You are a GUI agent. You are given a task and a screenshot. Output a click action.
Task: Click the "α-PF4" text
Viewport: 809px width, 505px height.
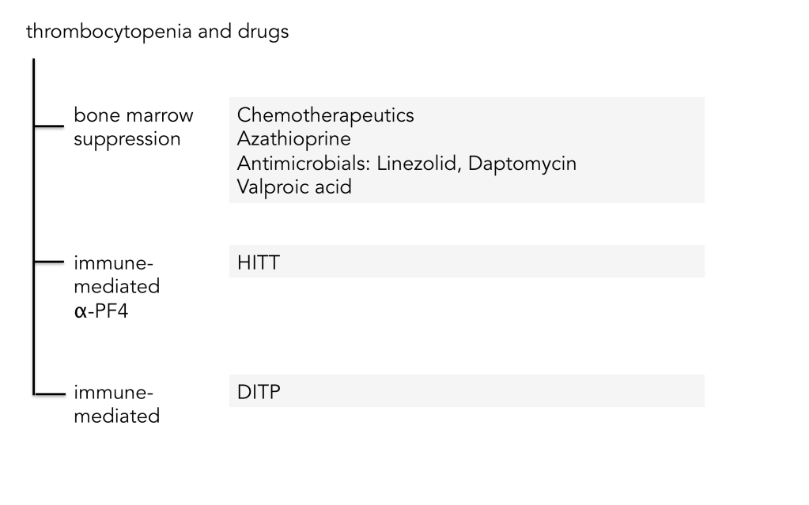click(x=104, y=309)
